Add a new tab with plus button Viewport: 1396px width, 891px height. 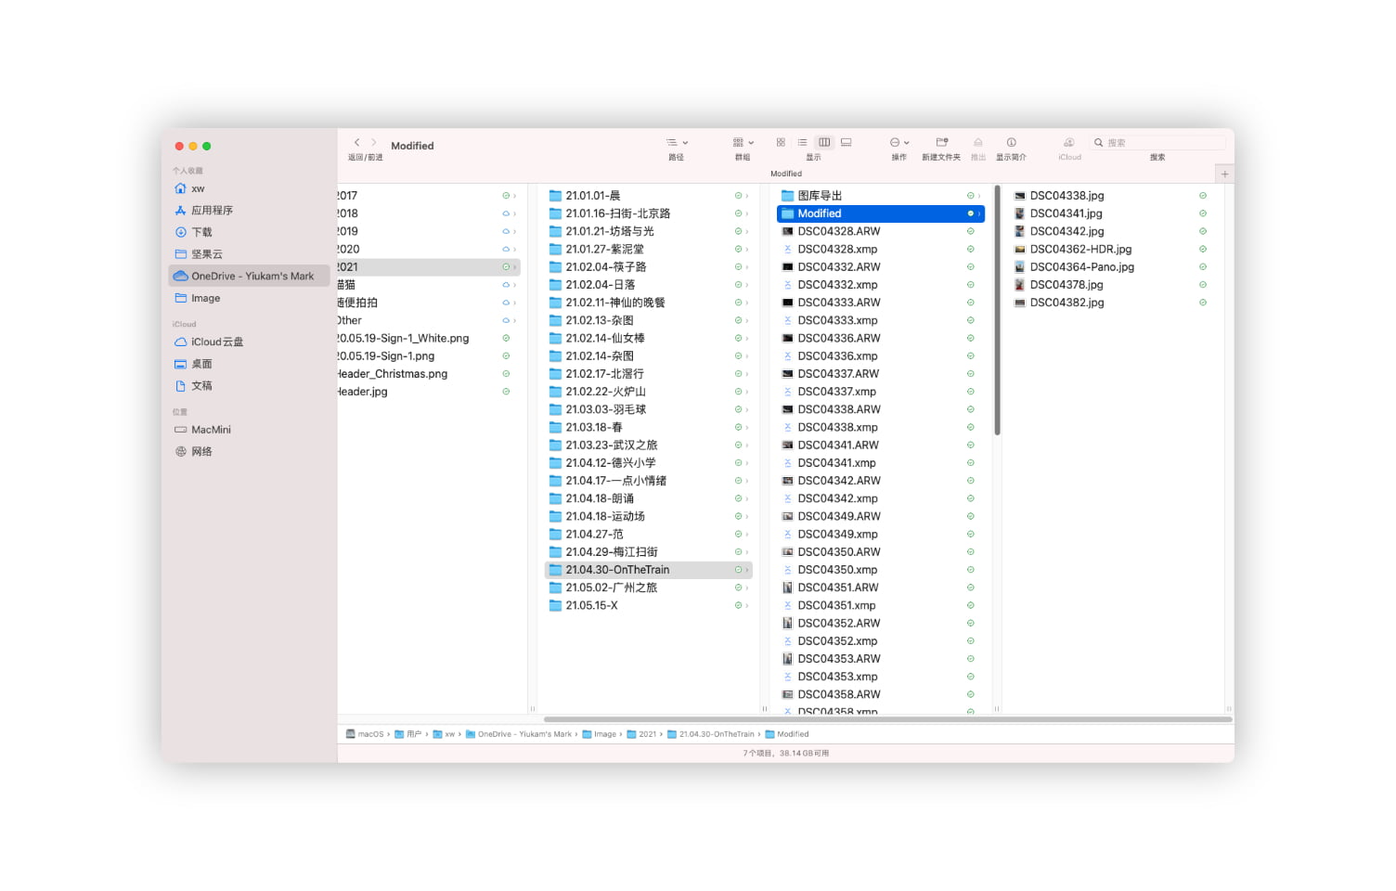click(1224, 174)
